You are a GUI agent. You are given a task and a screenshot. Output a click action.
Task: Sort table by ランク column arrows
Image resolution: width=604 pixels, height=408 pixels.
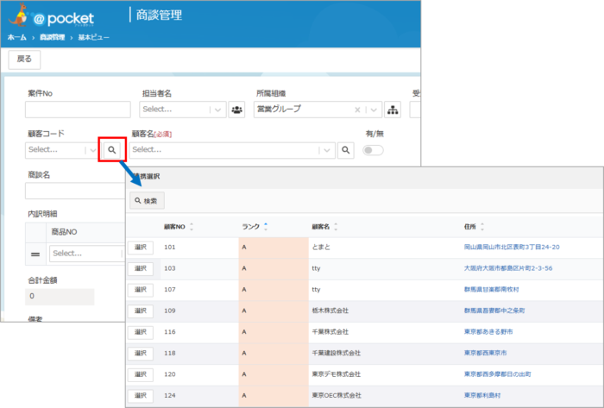tap(266, 228)
